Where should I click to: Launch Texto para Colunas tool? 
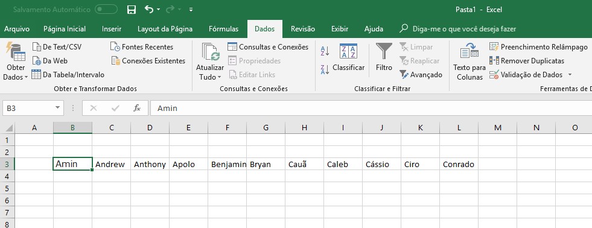tap(469, 62)
